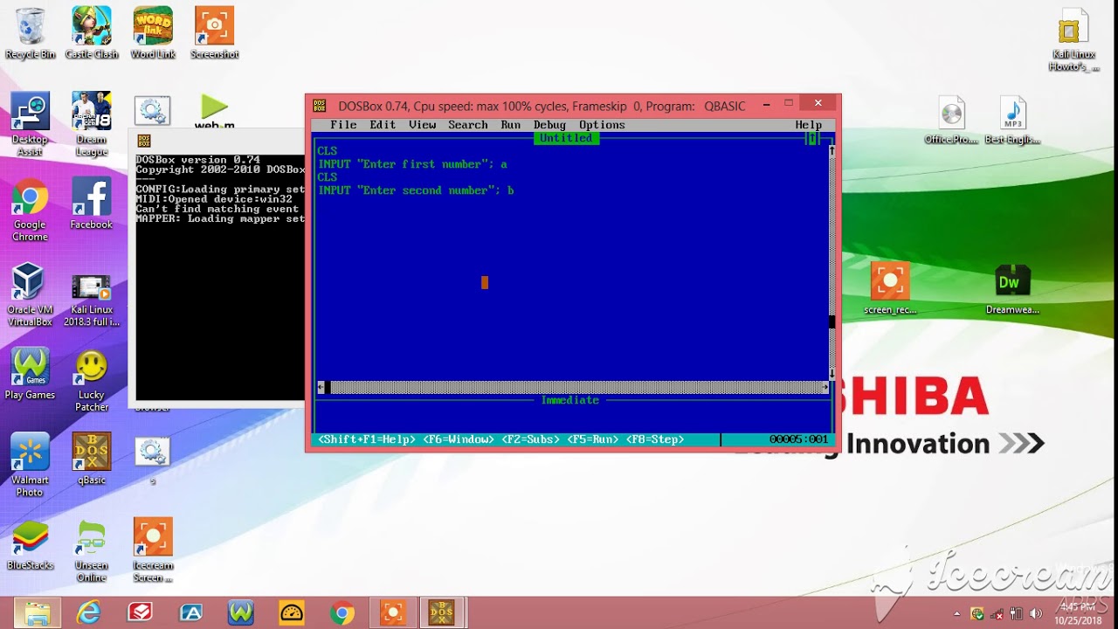
Task: Open the Icecream Screen Recorder desktop icon
Action: click(153, 550)
